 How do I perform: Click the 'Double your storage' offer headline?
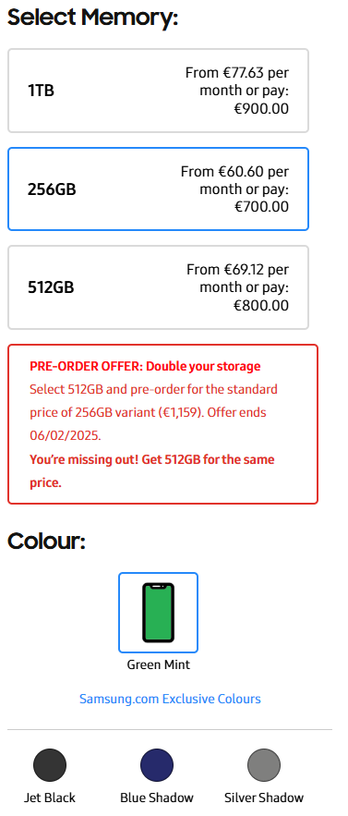(203, 366)
